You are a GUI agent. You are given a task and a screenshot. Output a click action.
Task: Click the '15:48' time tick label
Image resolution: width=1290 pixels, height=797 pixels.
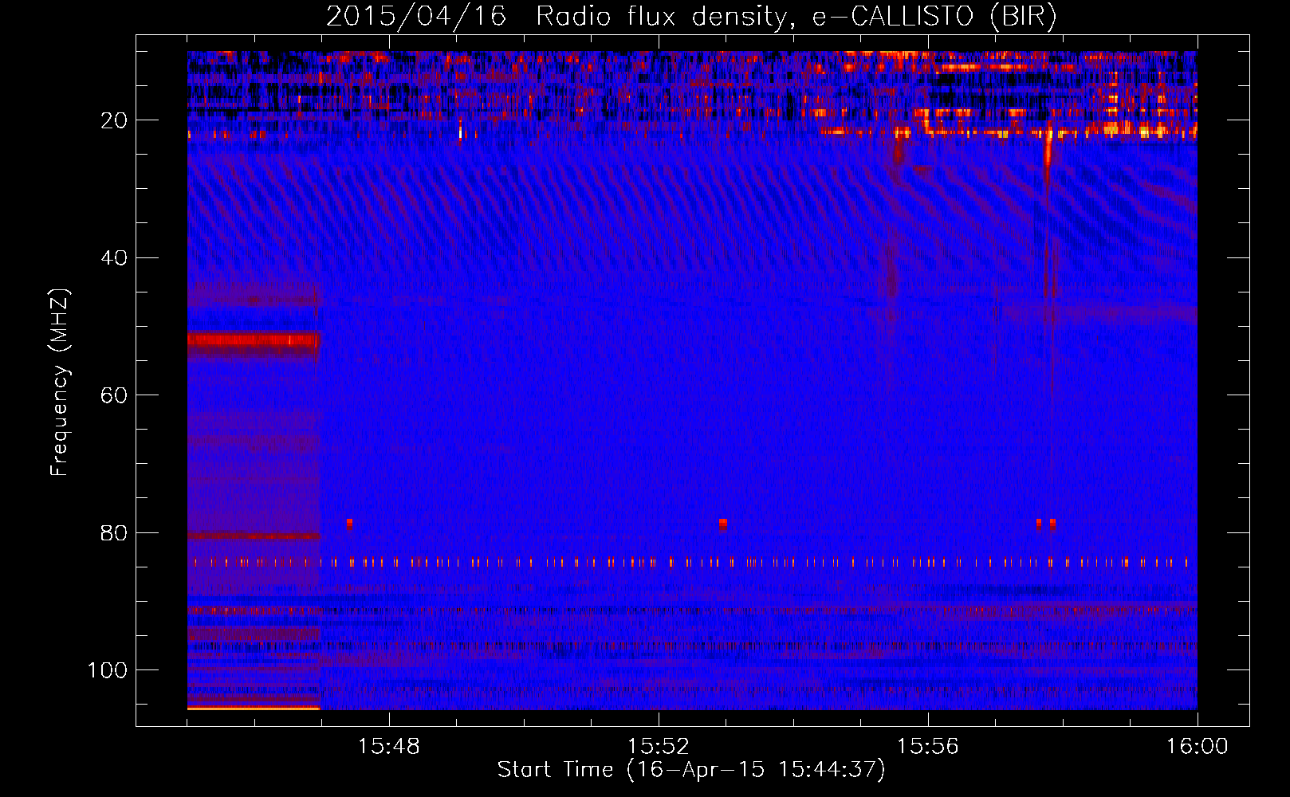click(389, 747)
